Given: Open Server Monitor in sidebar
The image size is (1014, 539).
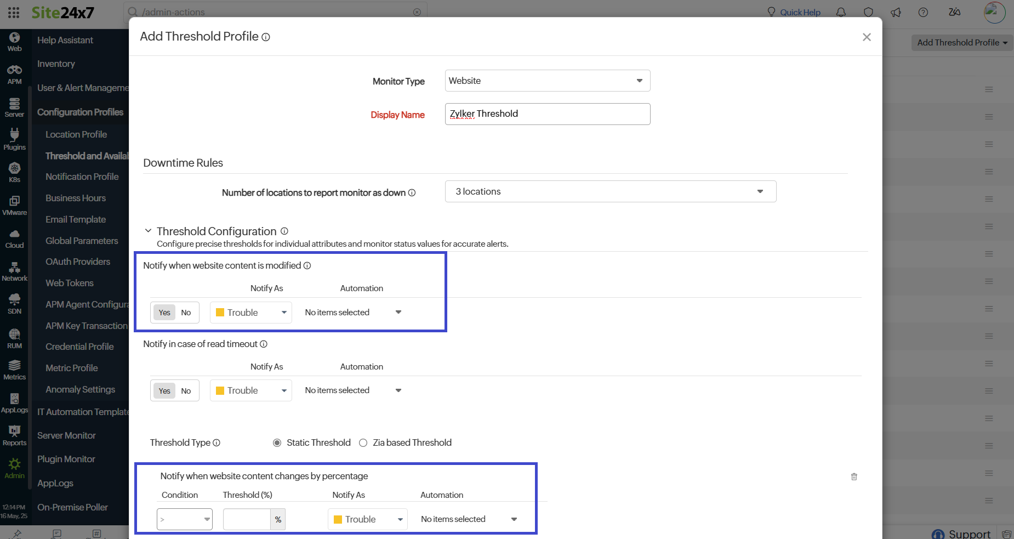Looking at the screenshot, I should (66, 435).
